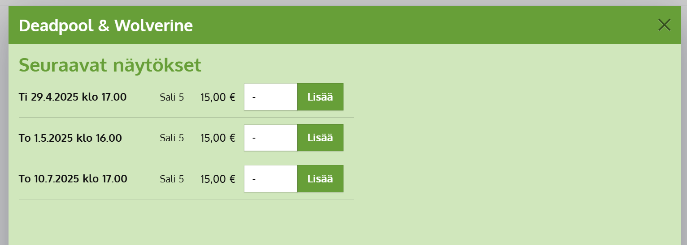
Task: Click the Seuraavat näytökset heading
Action: click(x=110, y=65)
